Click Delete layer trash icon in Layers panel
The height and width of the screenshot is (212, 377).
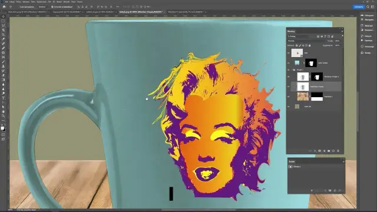coord(338,151)
